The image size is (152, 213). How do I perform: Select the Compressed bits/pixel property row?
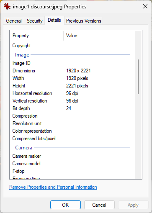pos(70,139)
